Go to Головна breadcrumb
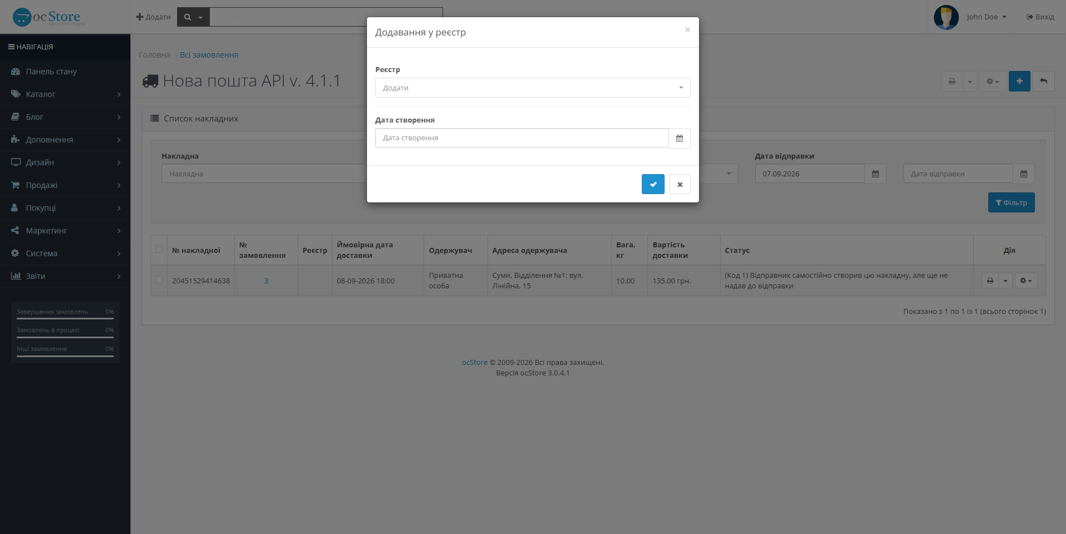1066x534 pixels. pos(154,55)
